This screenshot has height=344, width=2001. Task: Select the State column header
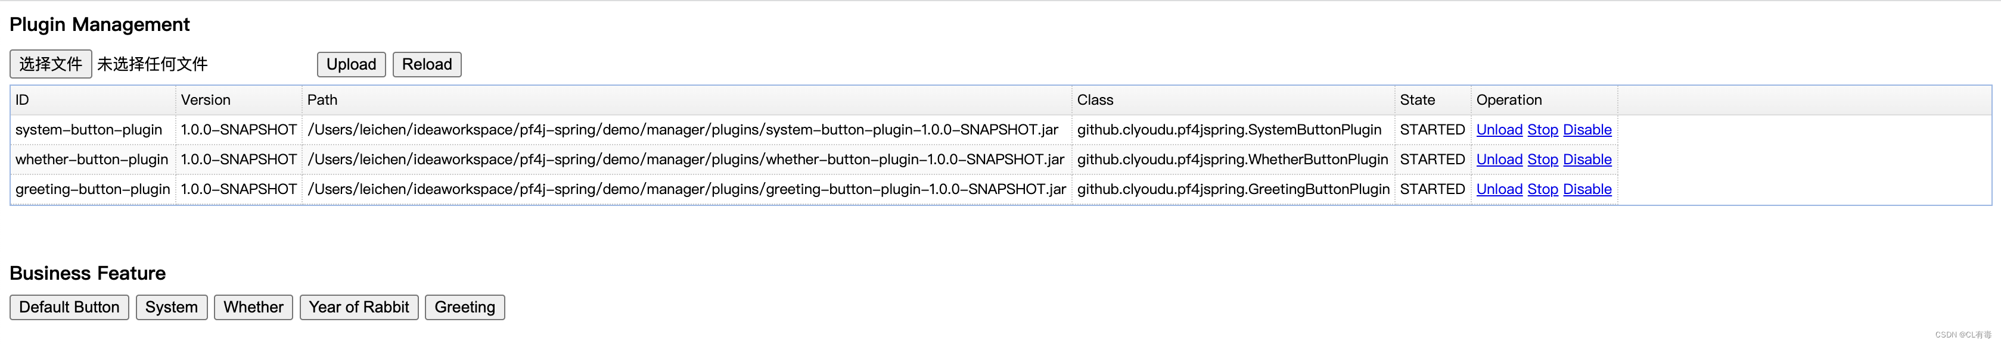point(1433,100)
